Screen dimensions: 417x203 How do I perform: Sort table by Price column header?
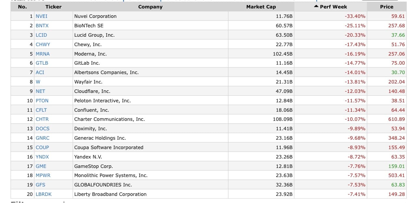386,6
